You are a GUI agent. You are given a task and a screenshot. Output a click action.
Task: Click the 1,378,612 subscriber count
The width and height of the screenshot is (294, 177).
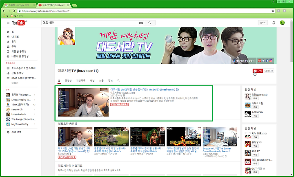269,71
